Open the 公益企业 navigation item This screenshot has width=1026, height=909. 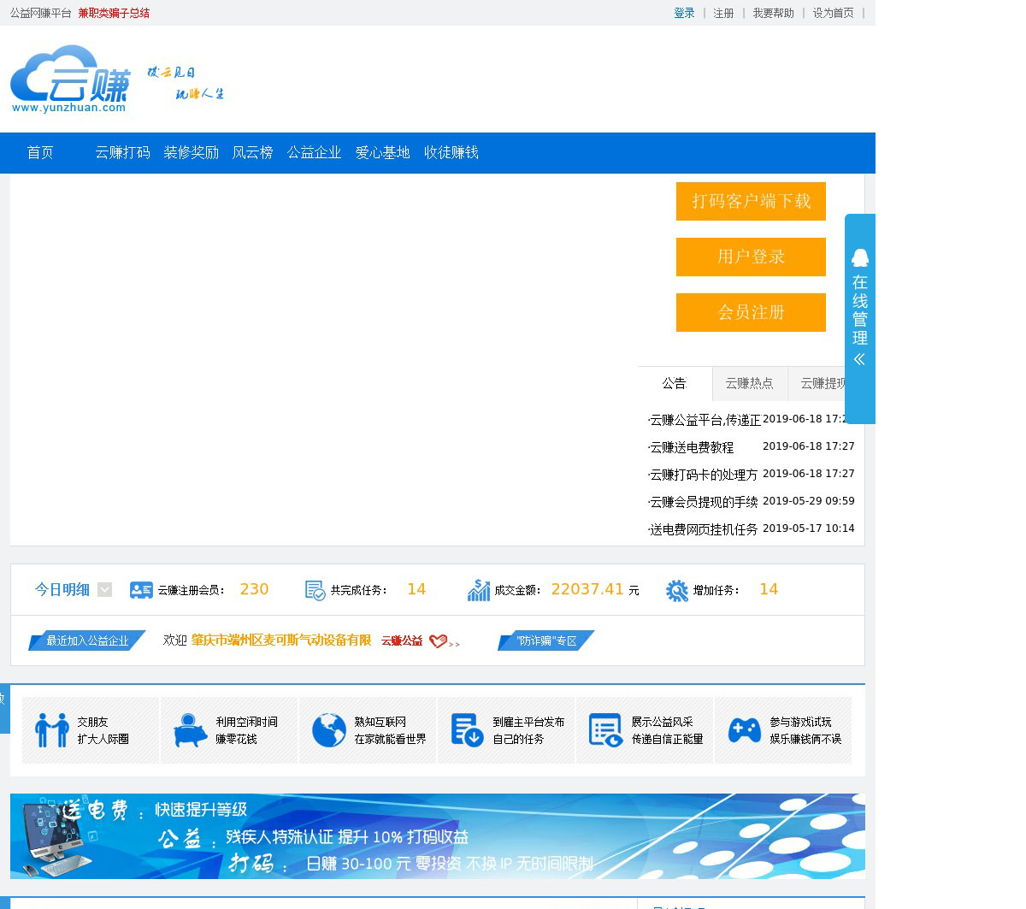314,152
